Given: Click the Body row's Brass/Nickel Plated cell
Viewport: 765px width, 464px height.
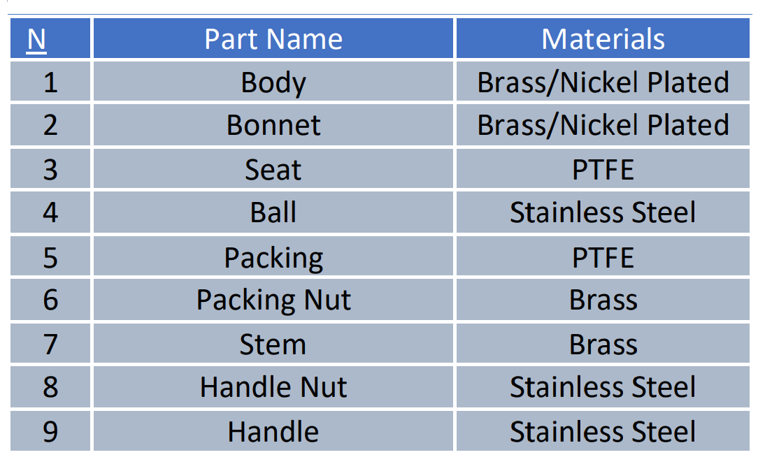Looking at the screenshot, I should [x=603, y=82].
